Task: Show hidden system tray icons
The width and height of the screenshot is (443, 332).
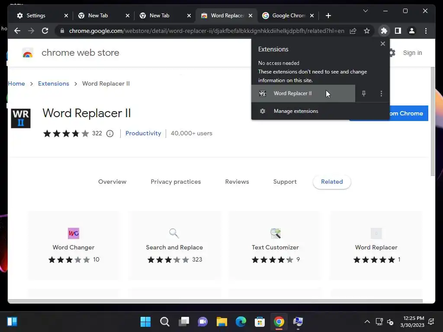Action: pyautogui.click(x=367, y=322)
